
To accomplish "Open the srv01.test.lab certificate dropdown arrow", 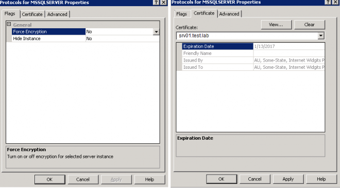I will pyautogui.click(x=321, y=35).
